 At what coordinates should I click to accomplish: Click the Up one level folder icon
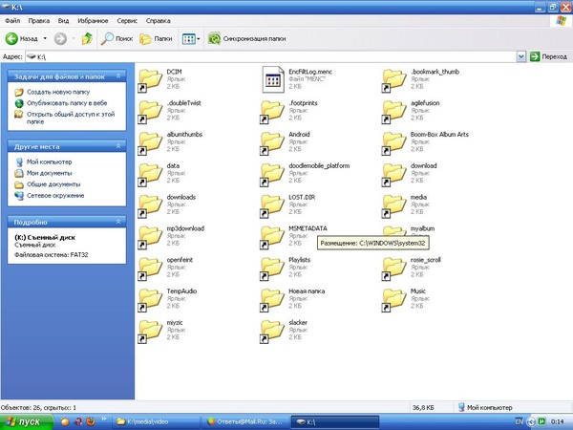point(87,39)
